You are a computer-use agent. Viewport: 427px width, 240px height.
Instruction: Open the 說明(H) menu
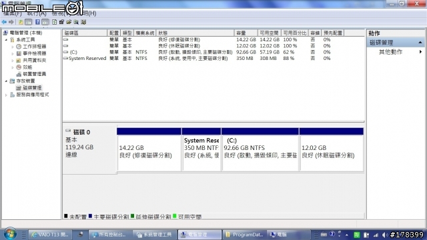[87, 13]
